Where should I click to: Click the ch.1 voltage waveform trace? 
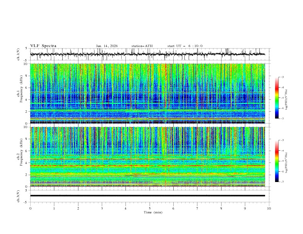click(x=147, y=54)
